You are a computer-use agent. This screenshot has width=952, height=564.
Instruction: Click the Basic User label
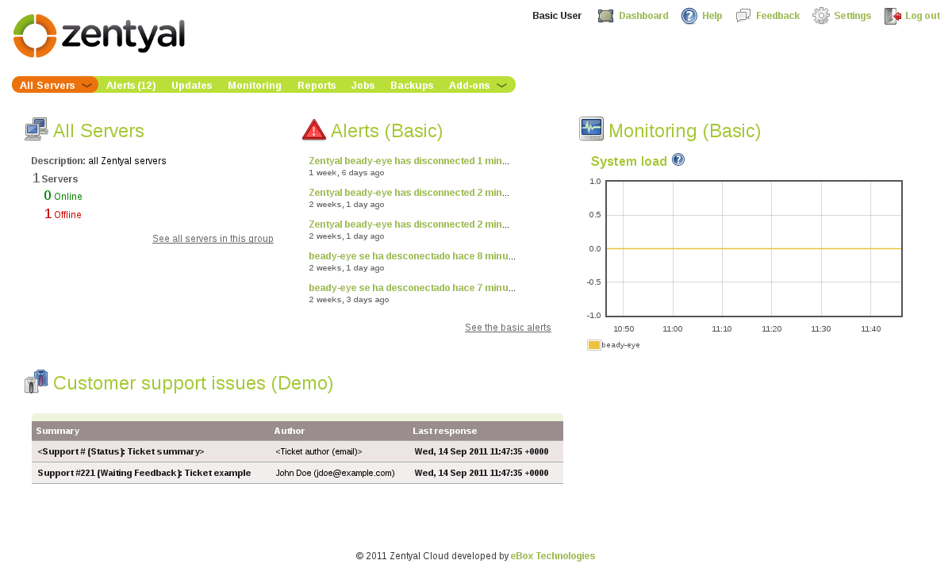coord(557,16)
